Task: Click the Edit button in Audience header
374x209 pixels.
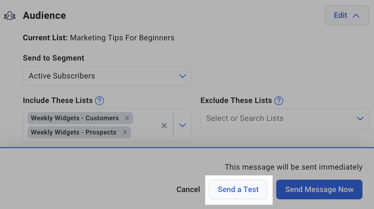Action: [340, 15]
